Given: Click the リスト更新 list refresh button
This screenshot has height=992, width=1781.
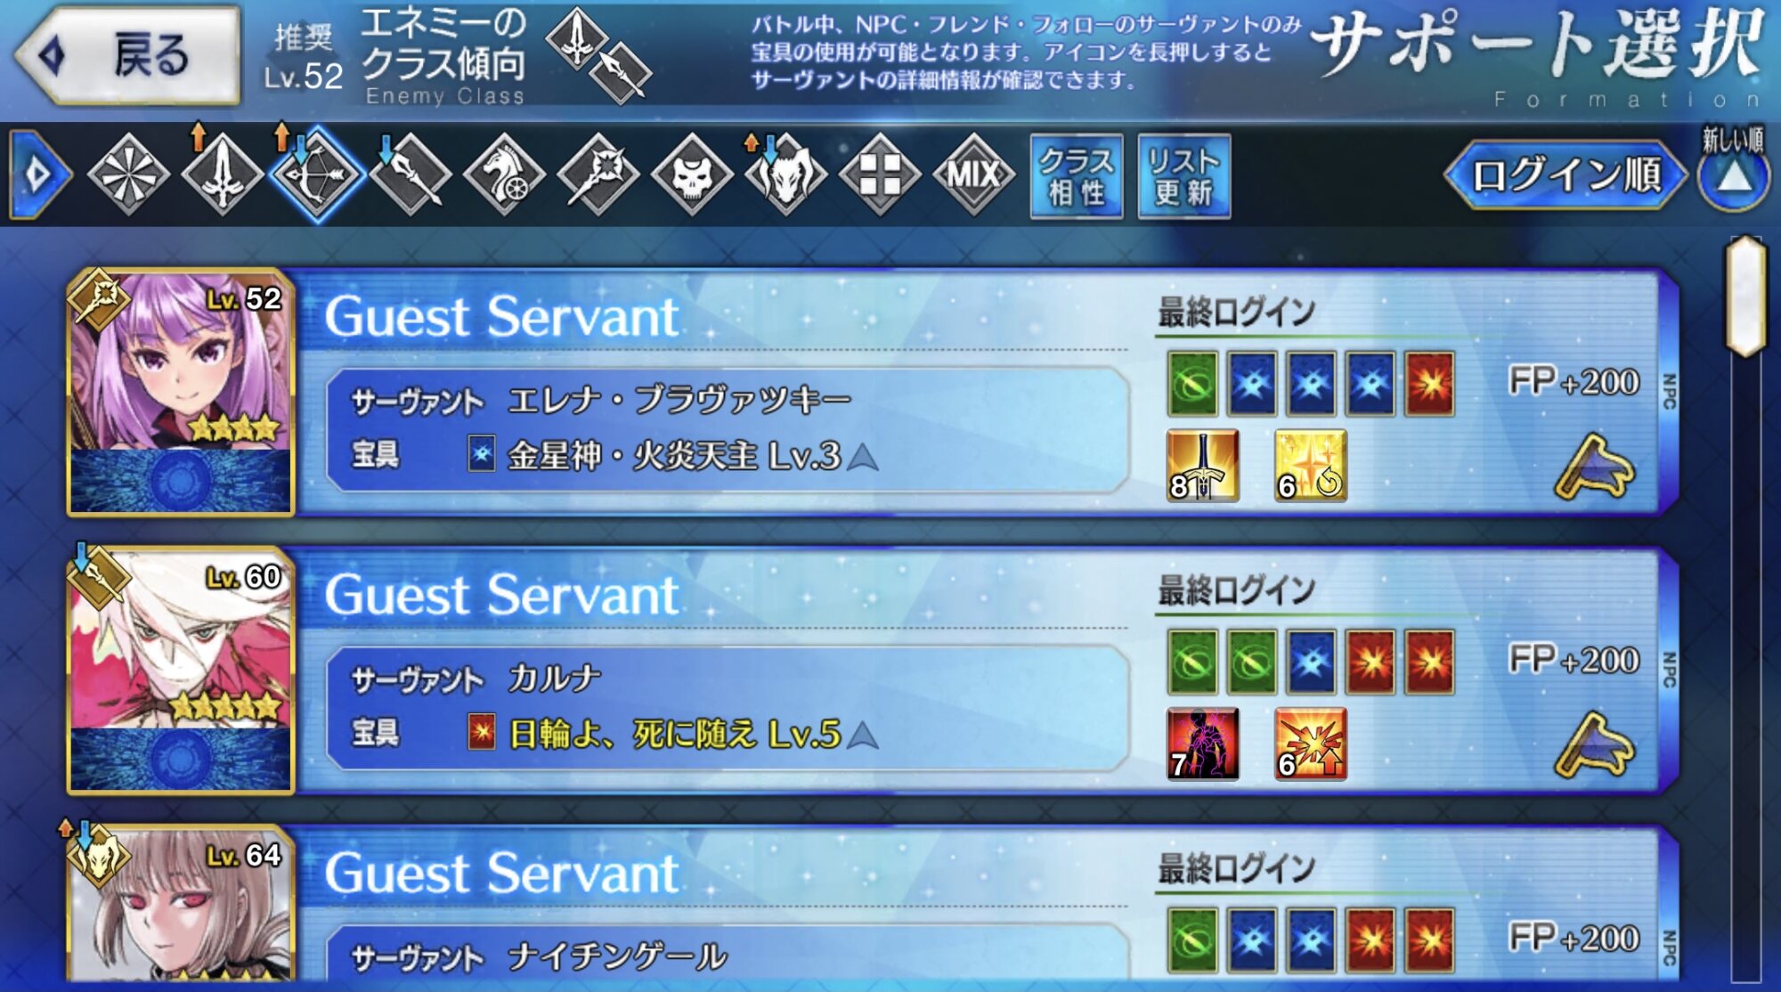Looking at the screenshot, I should tap(1184, 176).
